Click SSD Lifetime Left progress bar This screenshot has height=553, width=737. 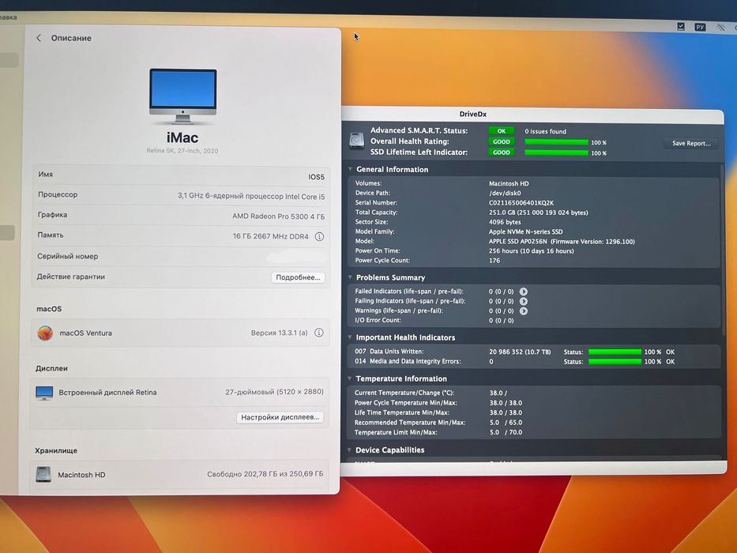pyautogui.click(x=556, y=152)
